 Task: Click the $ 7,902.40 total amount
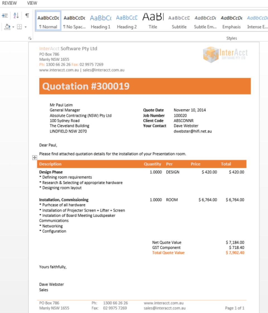point(235,253)
